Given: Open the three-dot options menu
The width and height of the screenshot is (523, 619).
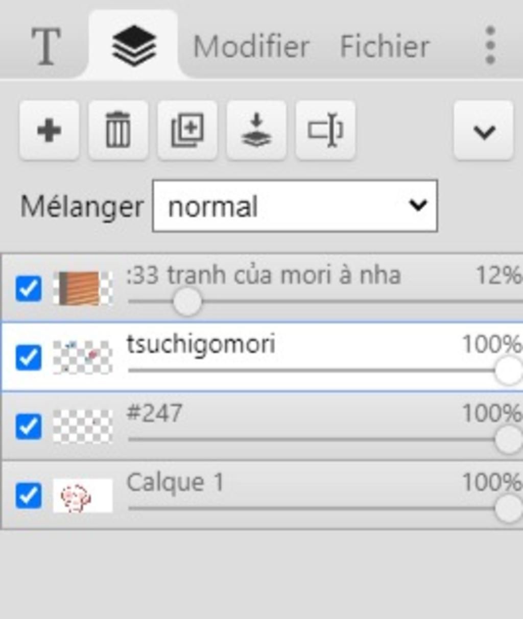Looking at the screenshot, I should (x=490, y=46).
